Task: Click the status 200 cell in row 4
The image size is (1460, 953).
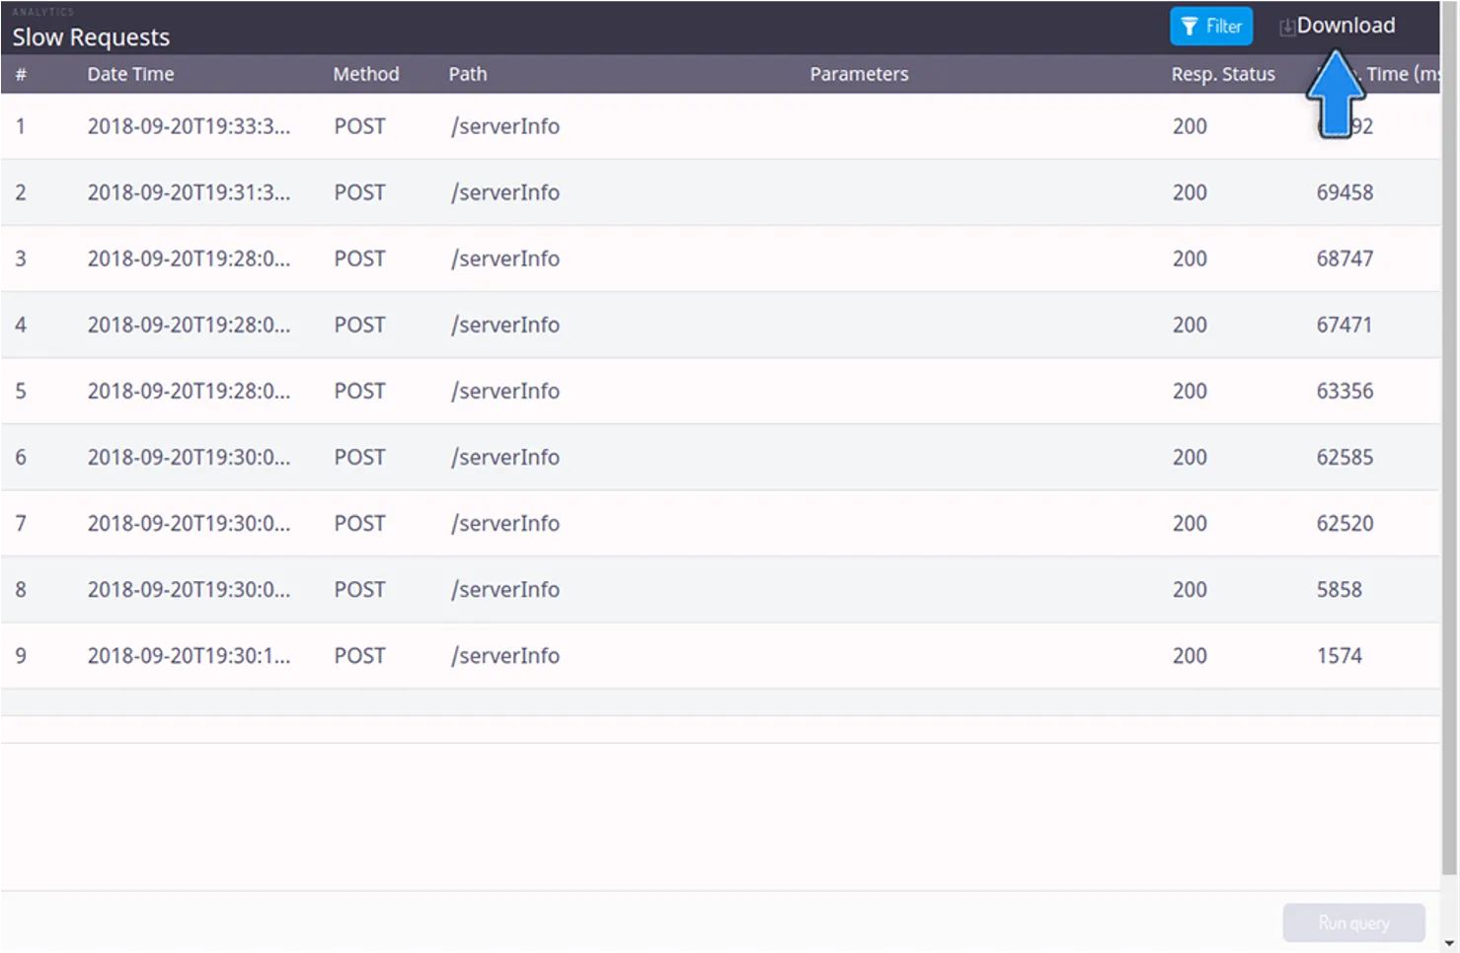Action: (x=1189, y=325)
